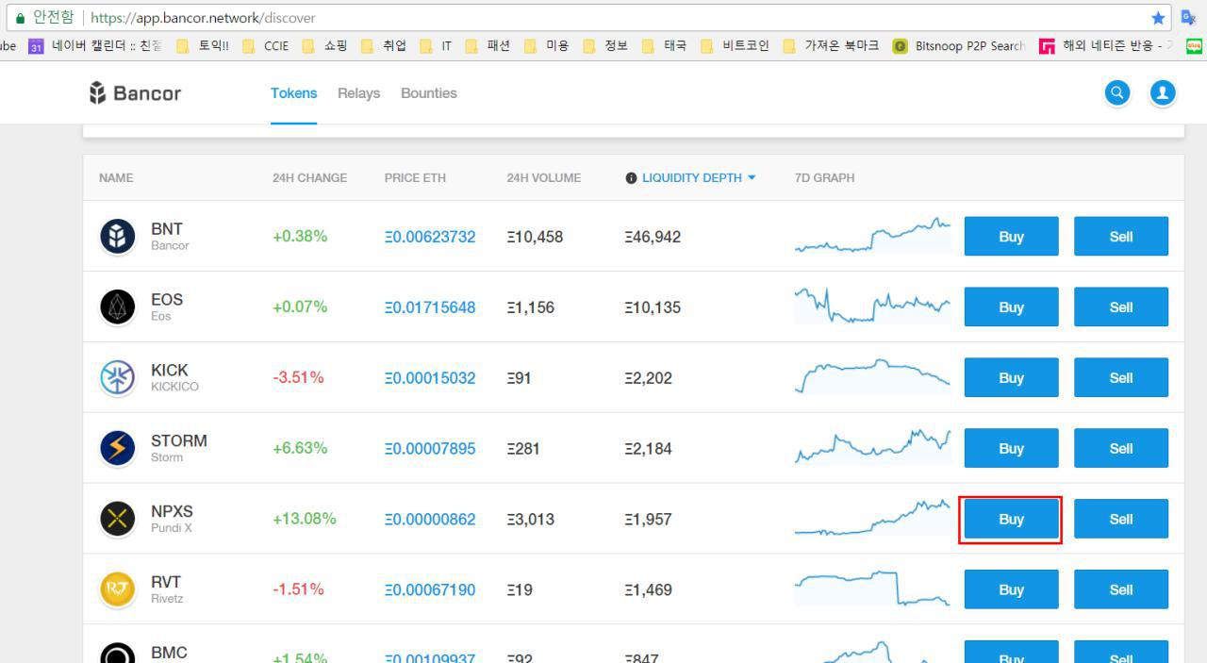
Task: Open the 해외 네티즌 반응 bookmark
Action: click(1107, 45)
